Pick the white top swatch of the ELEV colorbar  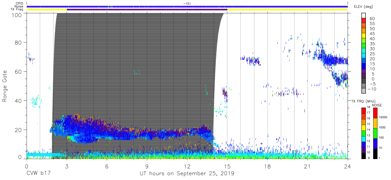tap(364, 15)
